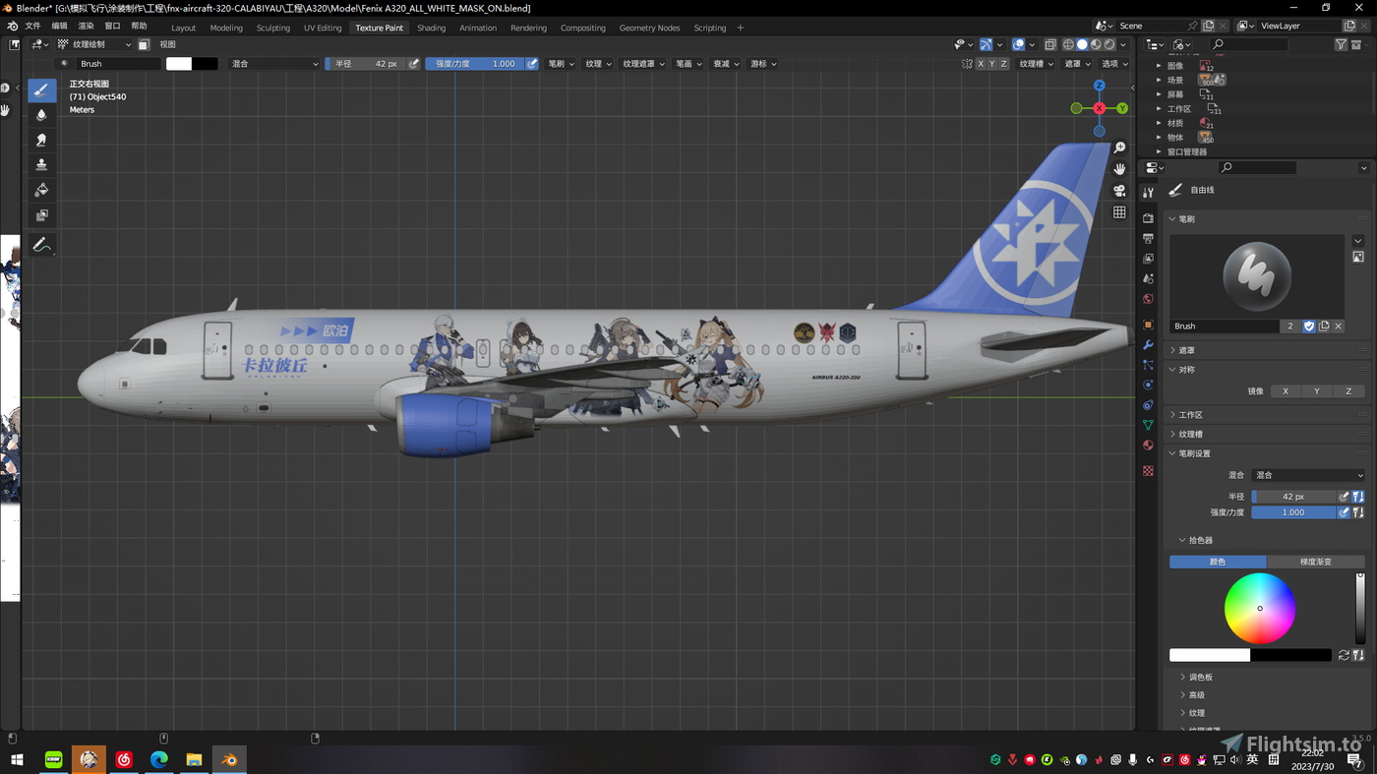Open the Render properties tab
The height and width of the screenshot is (774, 1377).
click(1148, 218)
